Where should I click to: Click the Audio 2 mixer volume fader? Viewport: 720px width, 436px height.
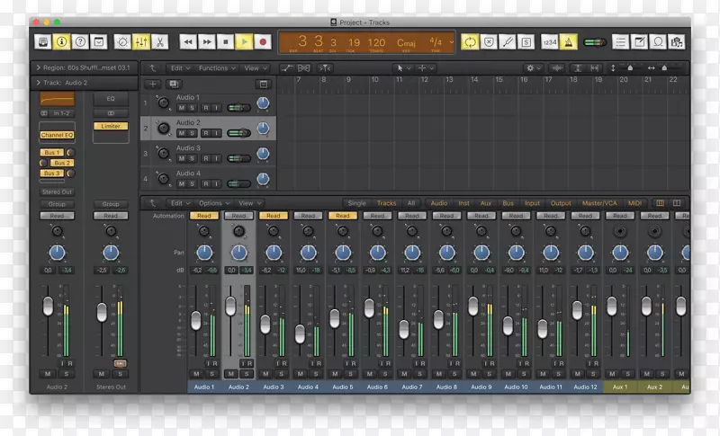230,306
